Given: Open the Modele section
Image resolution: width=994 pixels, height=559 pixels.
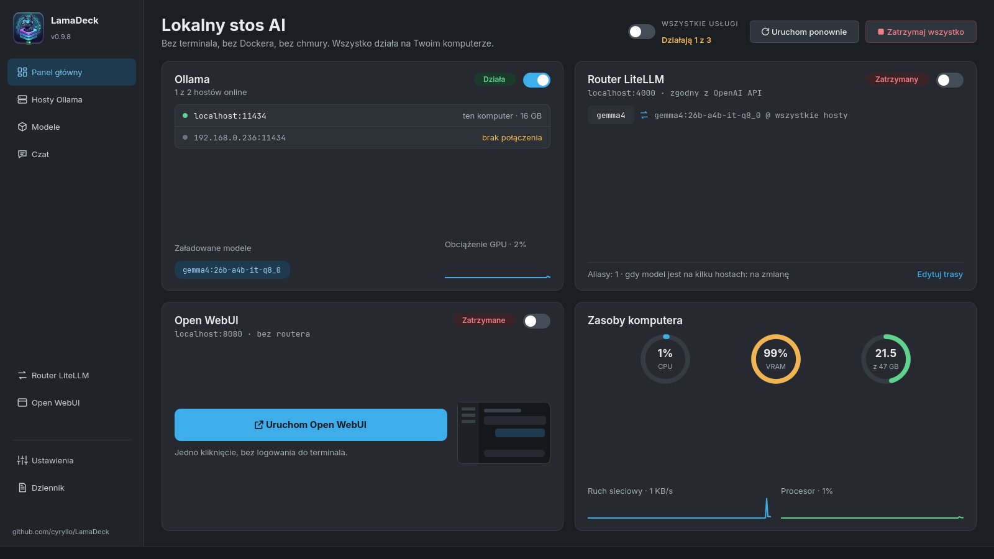Looking at the screenshot, I should tap(71, 127).
